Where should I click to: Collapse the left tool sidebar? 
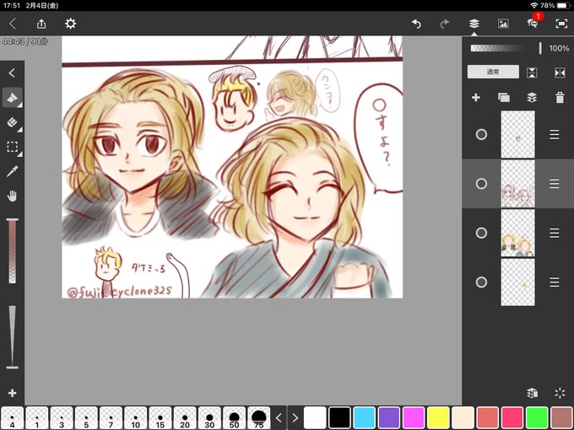pyautogui.click(x=12, y=73)
